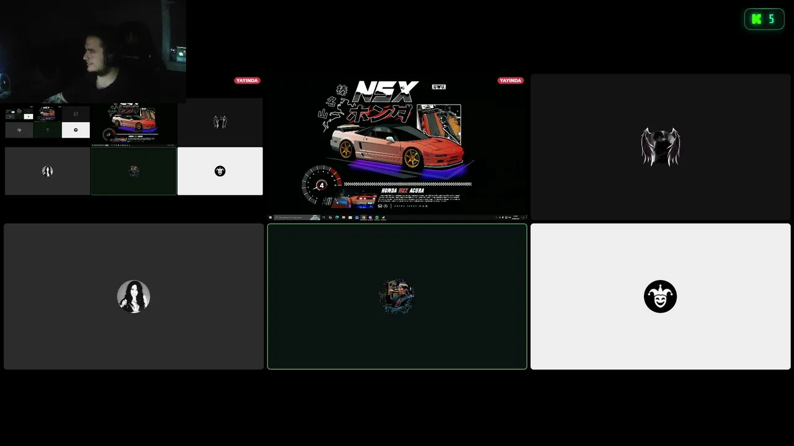This screenshot has width=794, height=446.
Task: Open Steam from the shared stream taskbar
Action: tap(384, 217)
